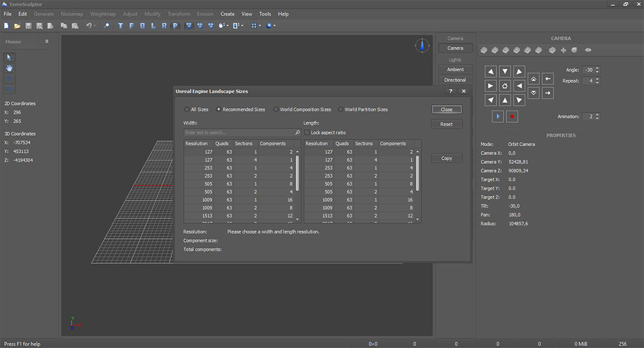Switch to Top view with T icon

pyautogui.click(x=121, y=26)
